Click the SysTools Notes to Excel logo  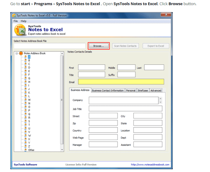pos(20,30)
